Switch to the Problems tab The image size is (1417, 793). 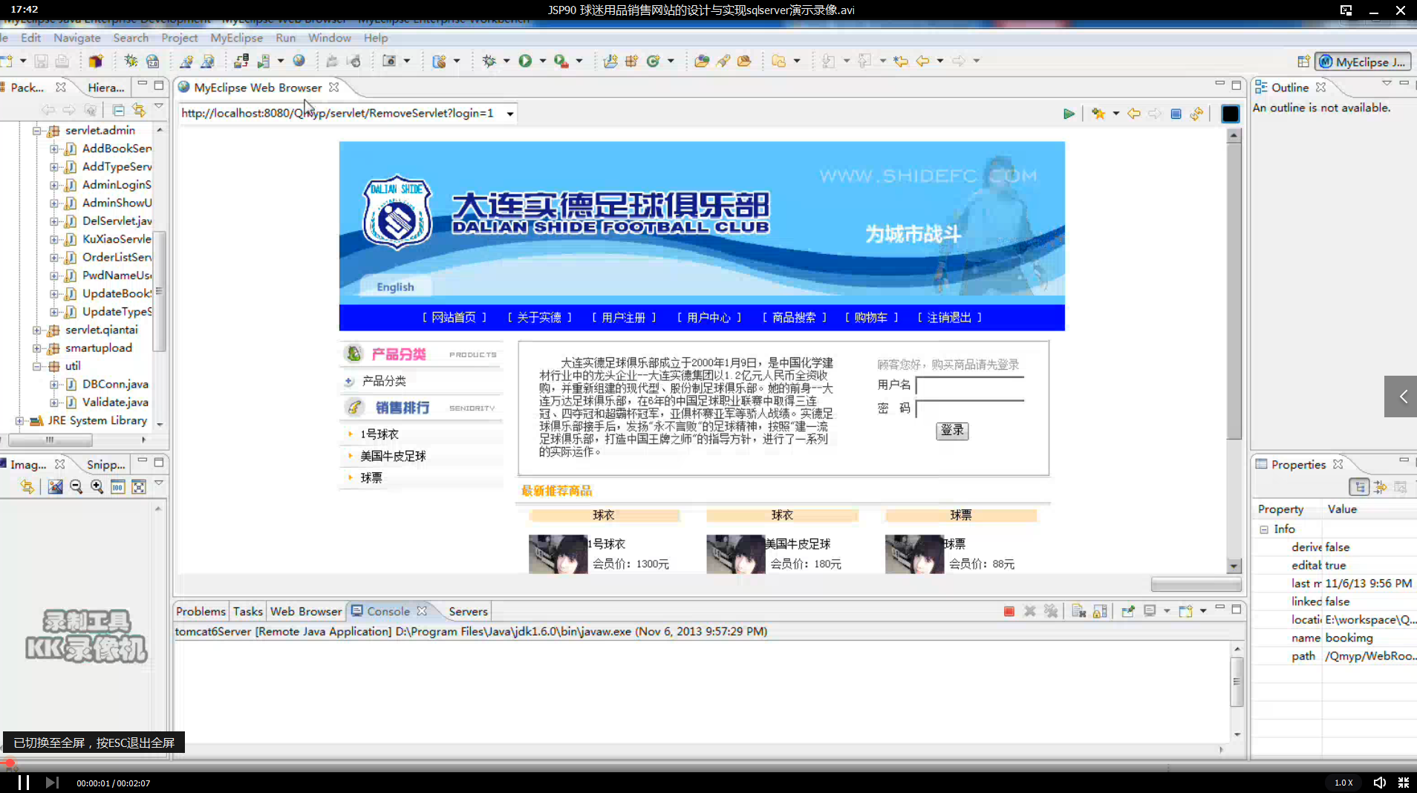click(201, 611)
